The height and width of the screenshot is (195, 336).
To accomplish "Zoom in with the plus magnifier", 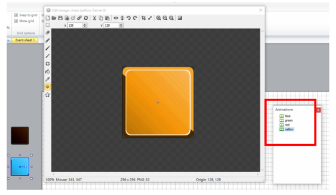I will 158,18.
